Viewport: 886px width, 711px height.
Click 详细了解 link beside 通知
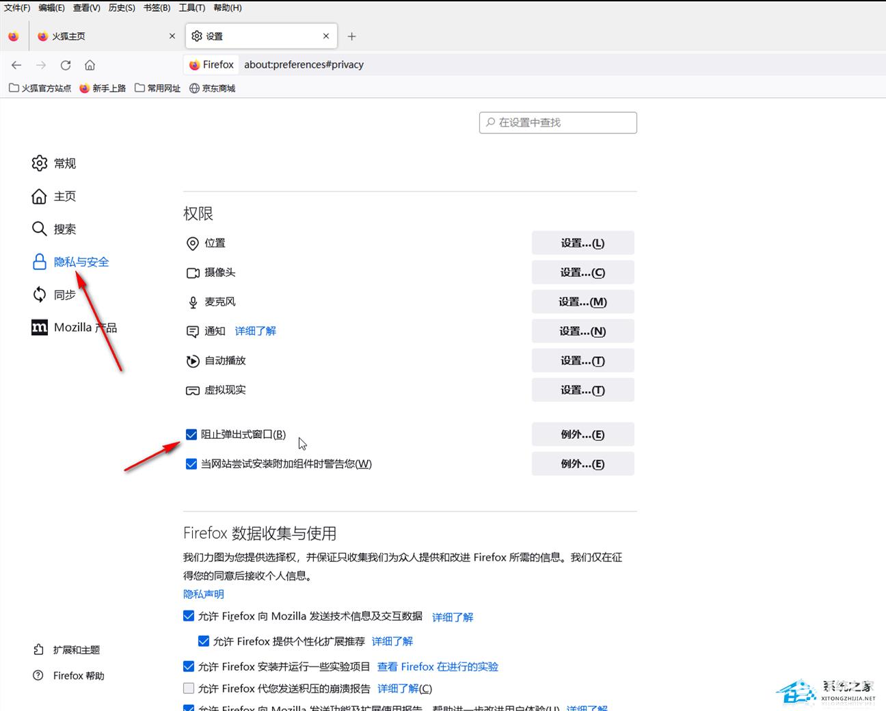(256, 331)
